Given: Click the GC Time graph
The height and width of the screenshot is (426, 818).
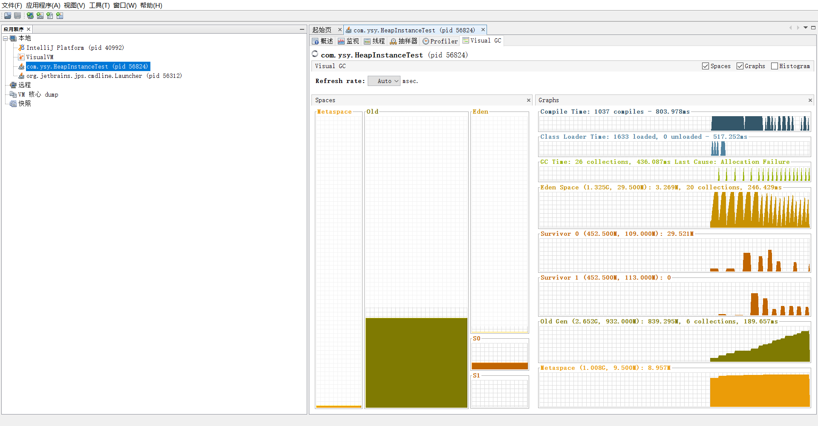Looking at the screenshot, I should [x=674, y=174].
